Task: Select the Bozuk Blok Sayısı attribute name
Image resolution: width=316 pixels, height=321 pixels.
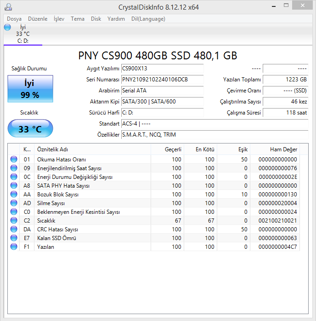Action: pyautogui.click(x=57, y=195)
